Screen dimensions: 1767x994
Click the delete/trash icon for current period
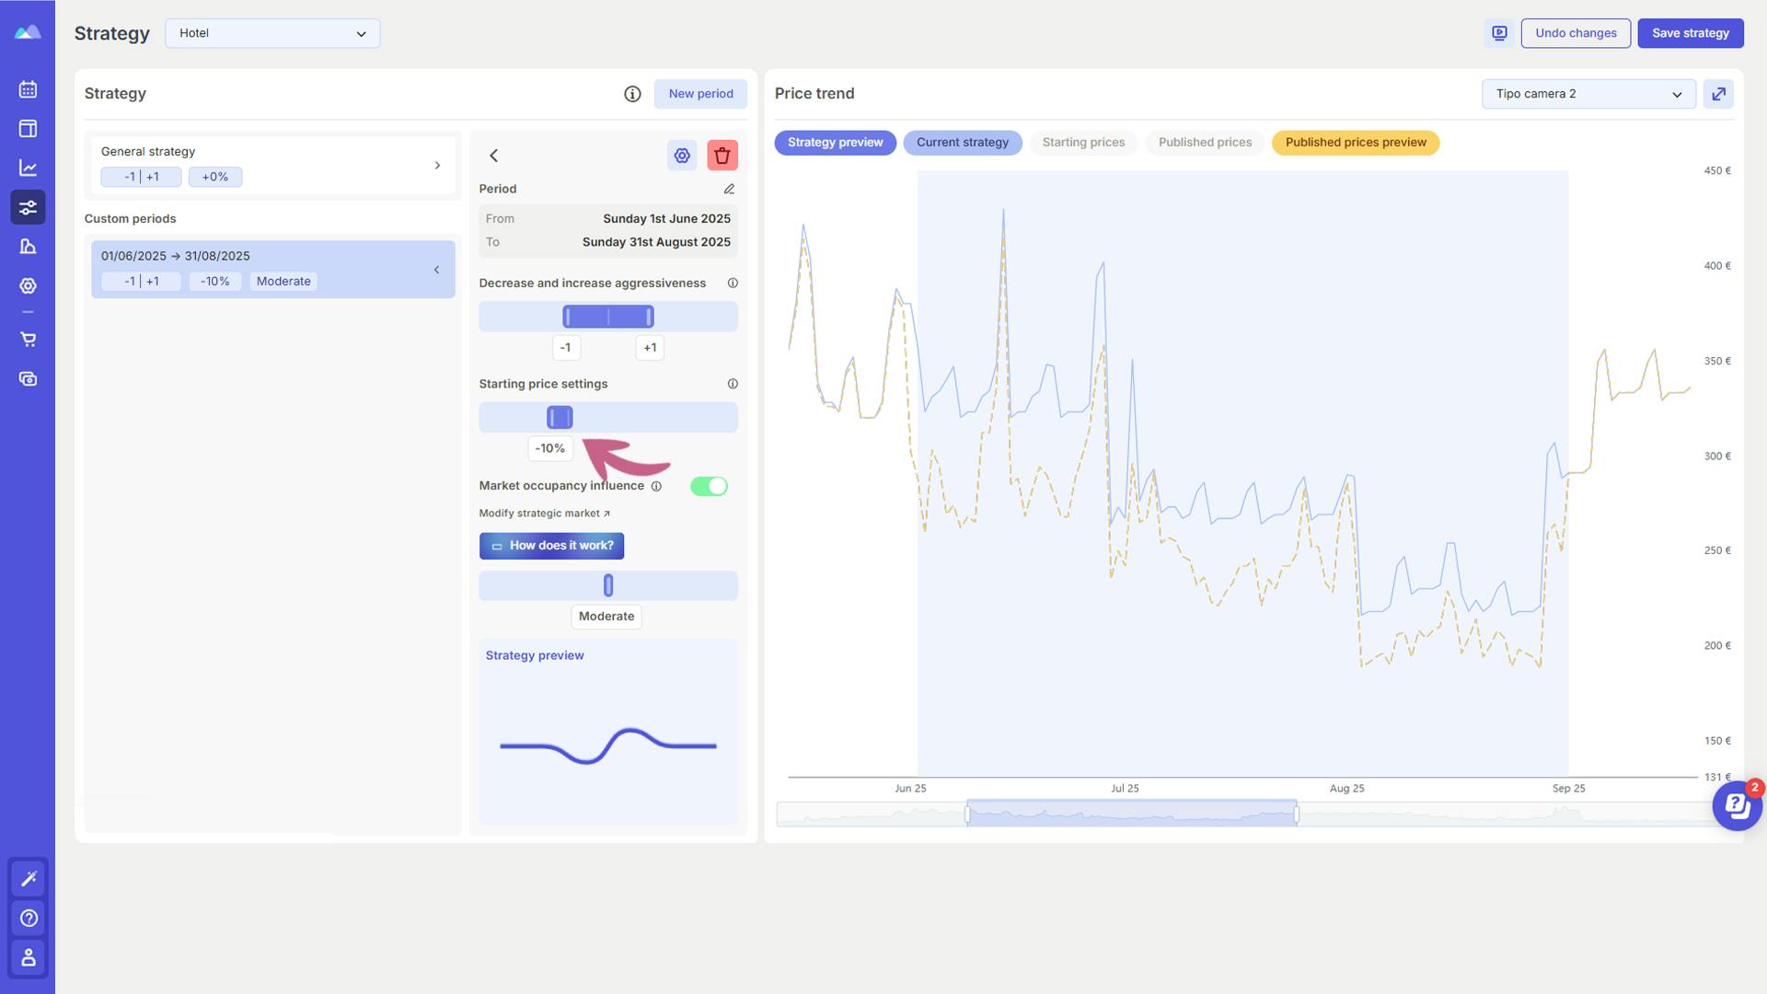tap(722, 154)
